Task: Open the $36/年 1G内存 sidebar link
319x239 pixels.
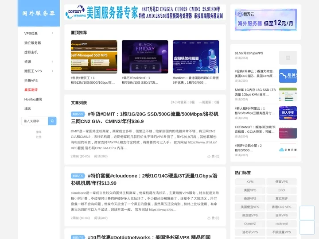Action: point(255,92)
